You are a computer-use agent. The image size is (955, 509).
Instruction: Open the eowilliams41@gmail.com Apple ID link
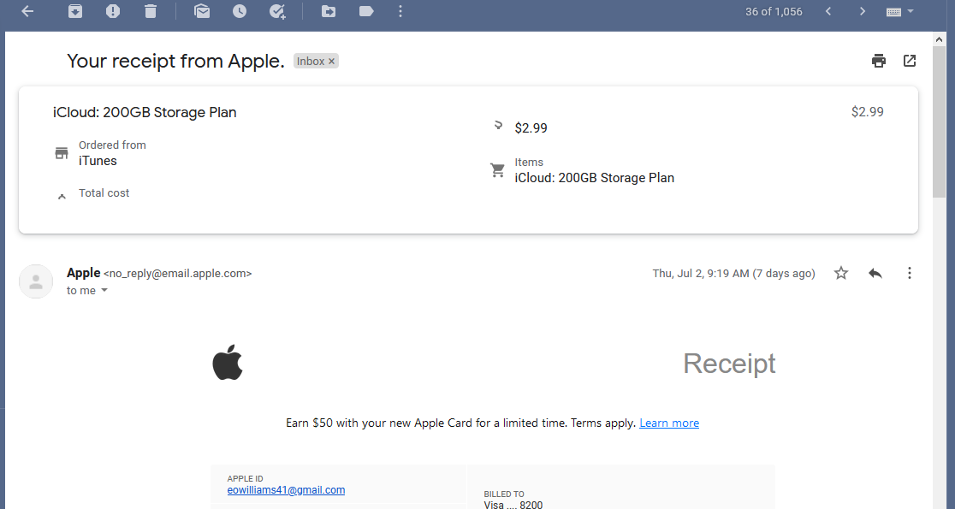point(286,489)
